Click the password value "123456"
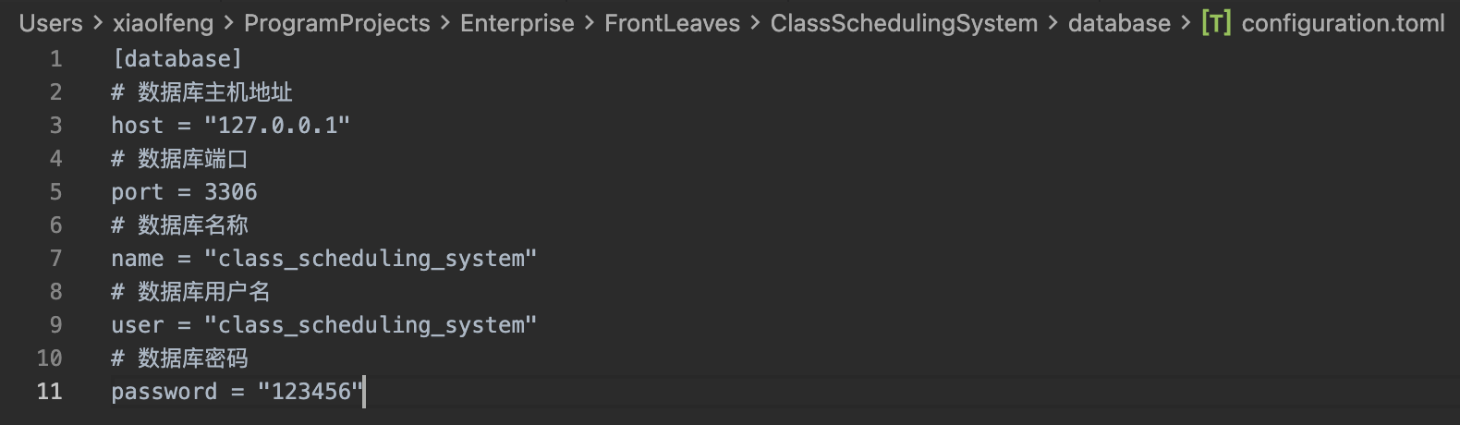1460x425 pixels. click(x=311, y=392)
